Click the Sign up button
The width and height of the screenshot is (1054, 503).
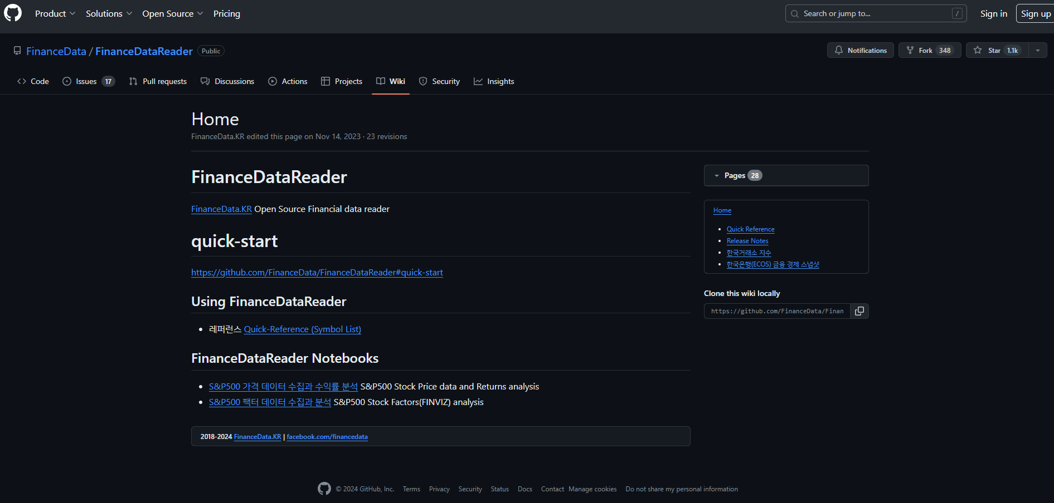[x=1036, y=13]
